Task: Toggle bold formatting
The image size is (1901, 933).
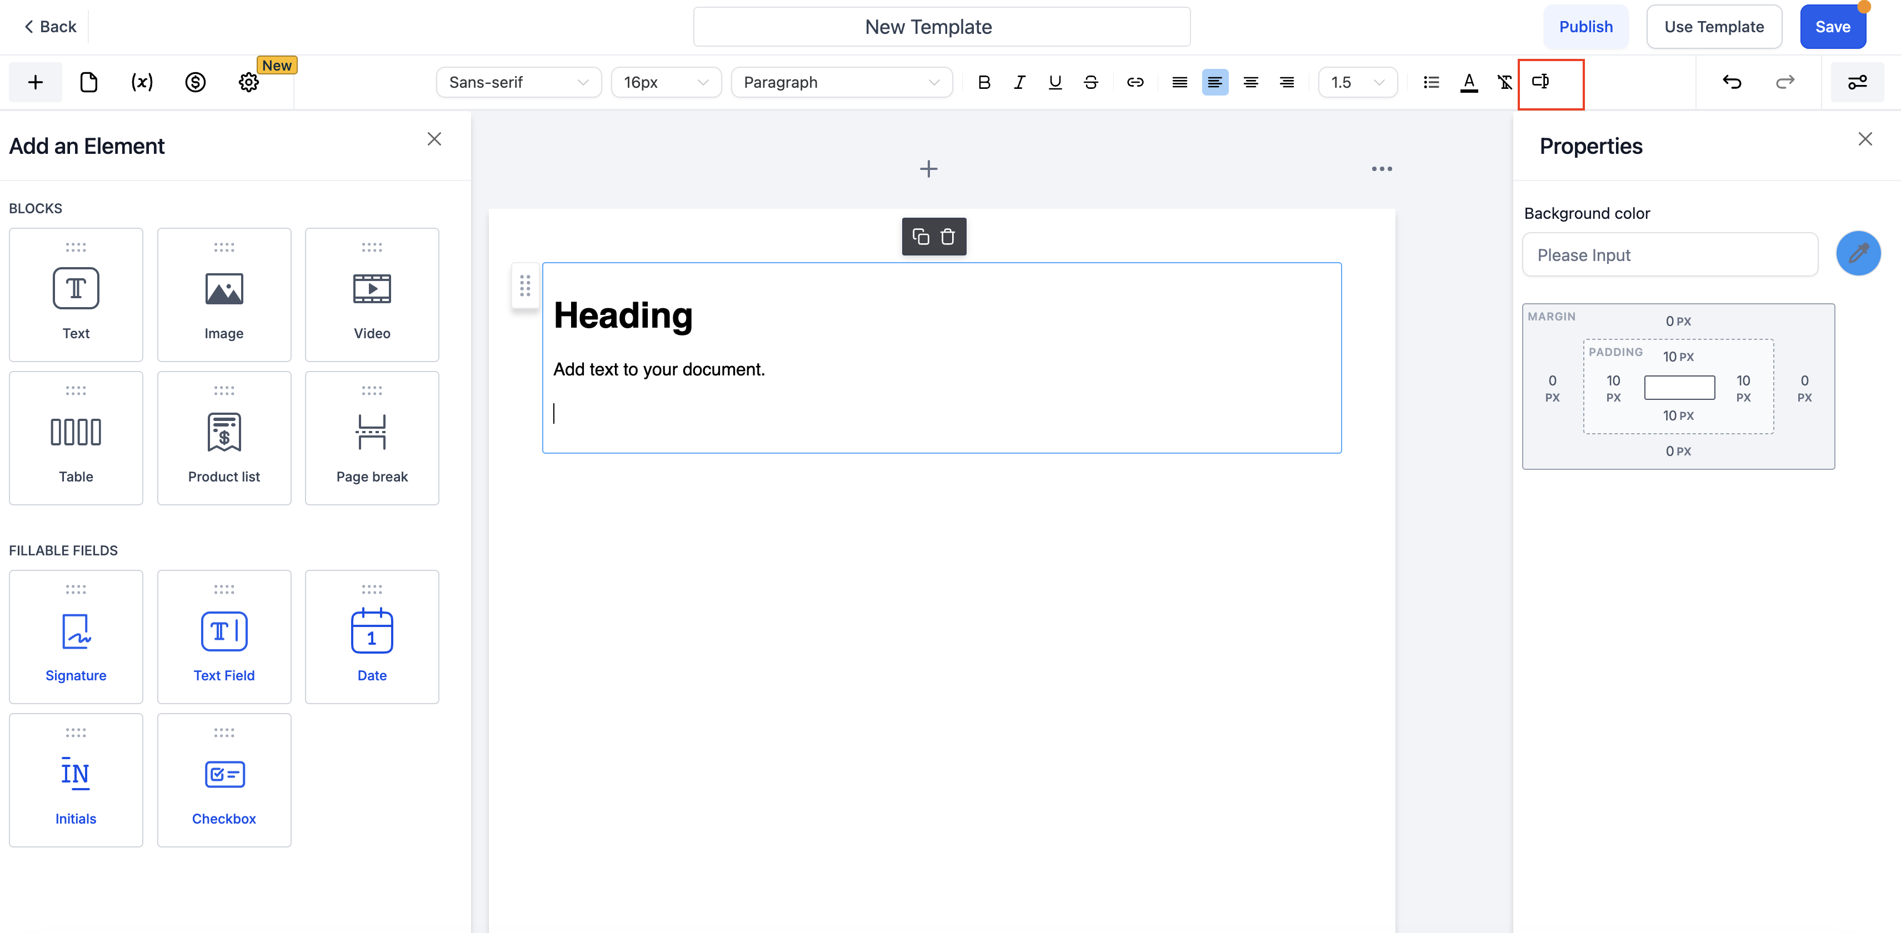Action: tap(984, 82)
